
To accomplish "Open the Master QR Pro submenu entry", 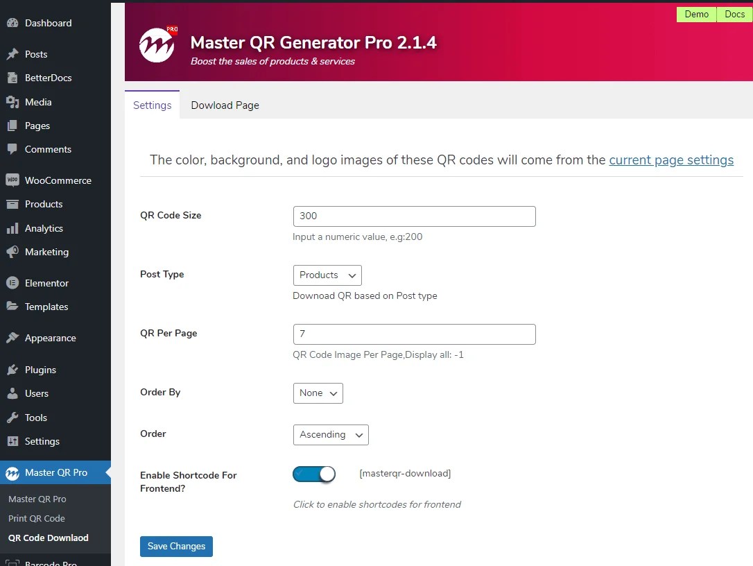I will click(37, 499).
